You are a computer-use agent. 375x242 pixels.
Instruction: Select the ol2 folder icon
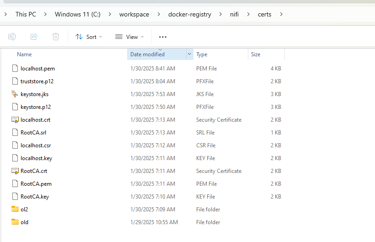point(15,209)
